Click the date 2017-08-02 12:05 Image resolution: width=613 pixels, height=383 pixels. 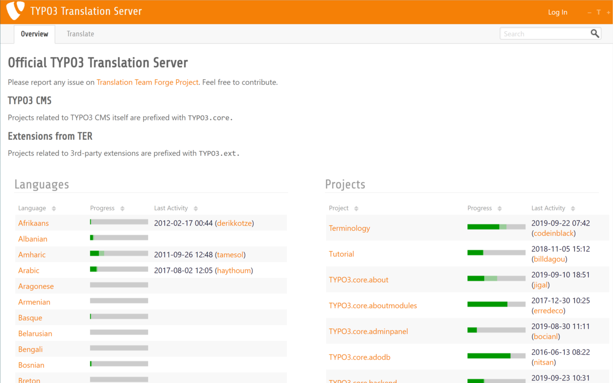click(x=183, y=271)
